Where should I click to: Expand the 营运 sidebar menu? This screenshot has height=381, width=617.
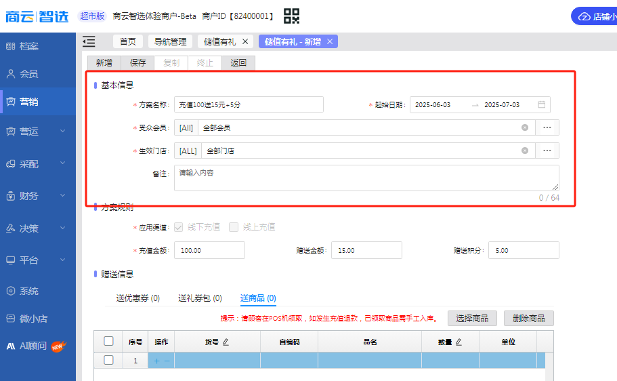(38, 132)
